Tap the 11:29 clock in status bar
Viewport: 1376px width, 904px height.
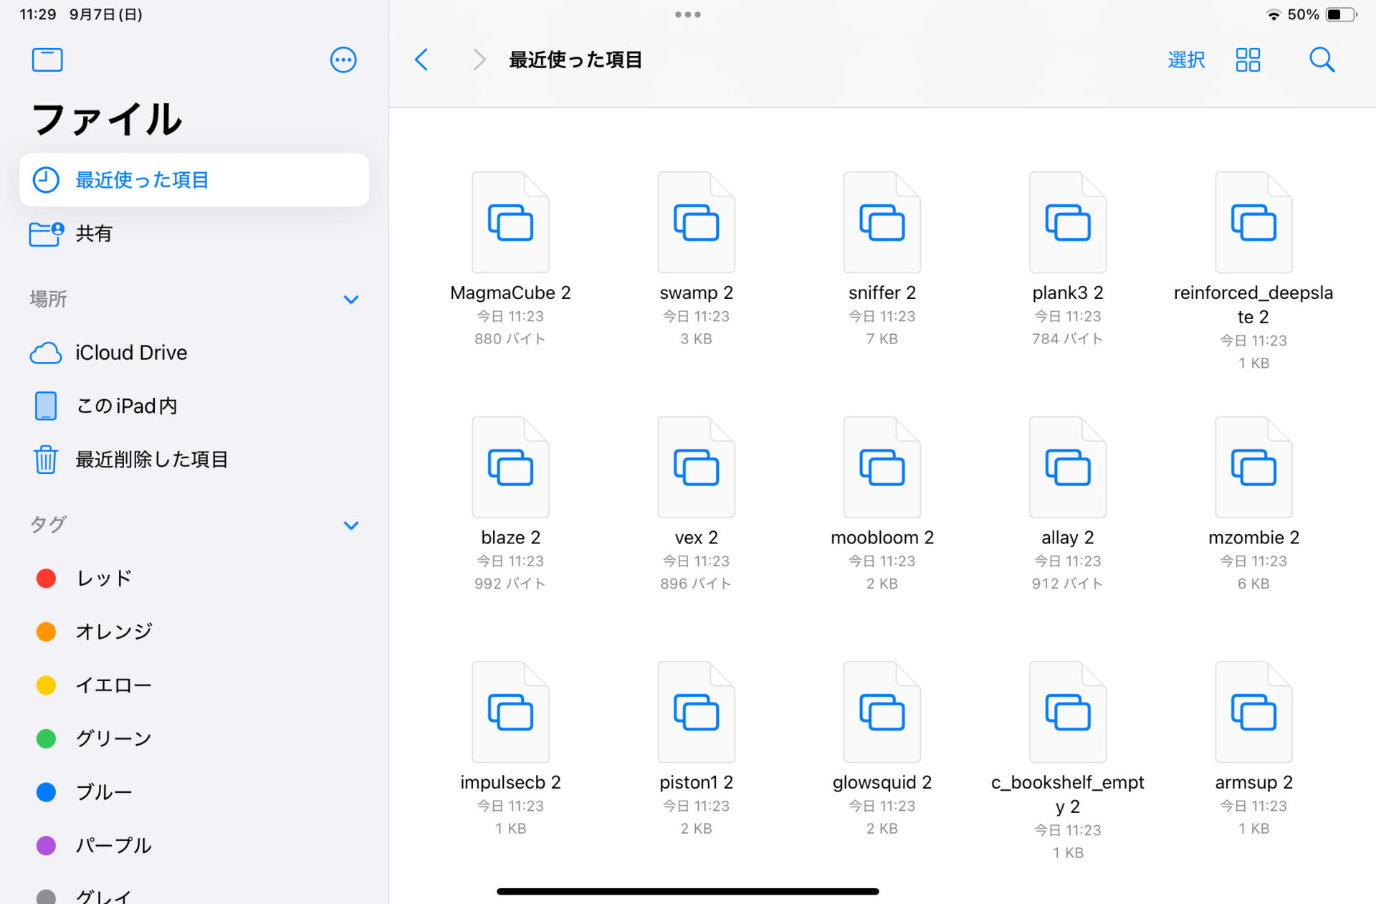(38, 14)
